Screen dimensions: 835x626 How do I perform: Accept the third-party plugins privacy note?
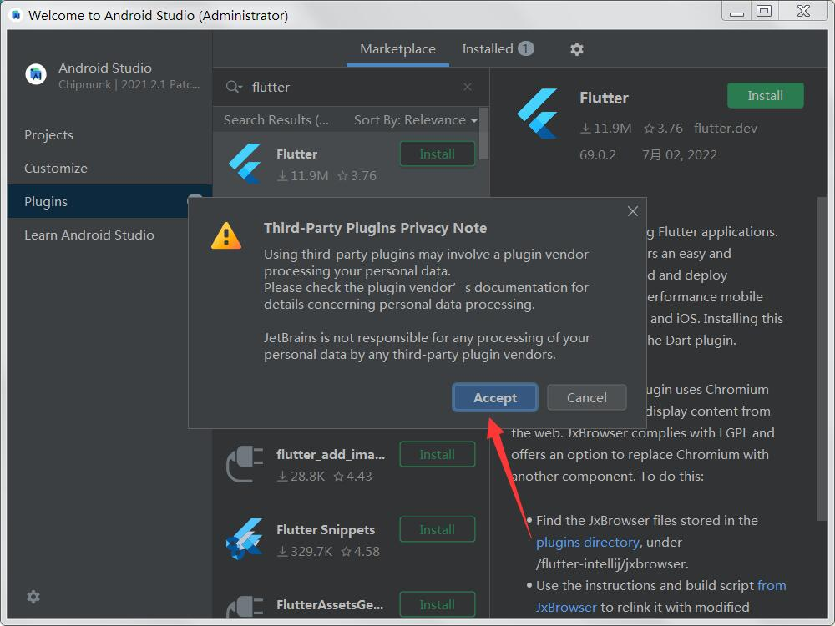click(x=494, y=397)
